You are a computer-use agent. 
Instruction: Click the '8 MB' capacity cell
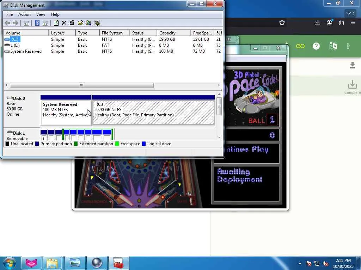(x=164, y=45)
